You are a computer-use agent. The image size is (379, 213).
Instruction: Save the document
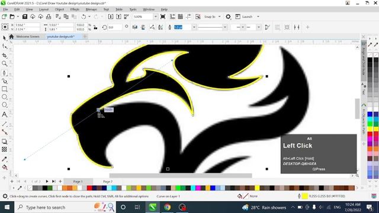[25, 17]
